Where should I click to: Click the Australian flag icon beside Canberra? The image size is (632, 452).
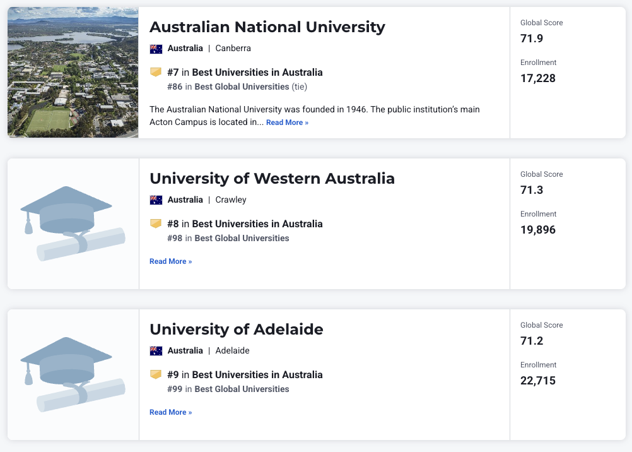[x=156, y=49]
